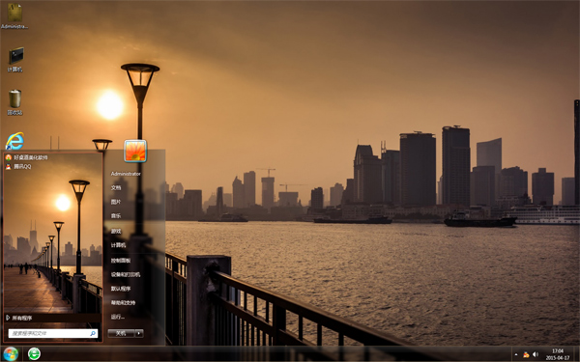Open the green browser in taskbar
Viewport: 580px width, 362px height.
[x=34, y=354]
